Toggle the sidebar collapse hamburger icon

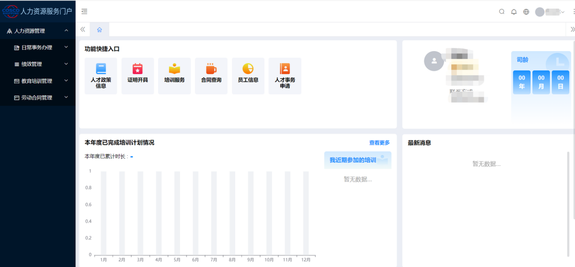(x=84, y=12)
